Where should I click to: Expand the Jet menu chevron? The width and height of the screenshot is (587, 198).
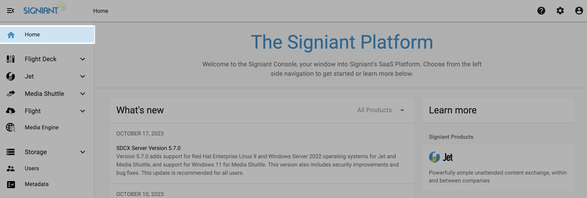(83, 76)
